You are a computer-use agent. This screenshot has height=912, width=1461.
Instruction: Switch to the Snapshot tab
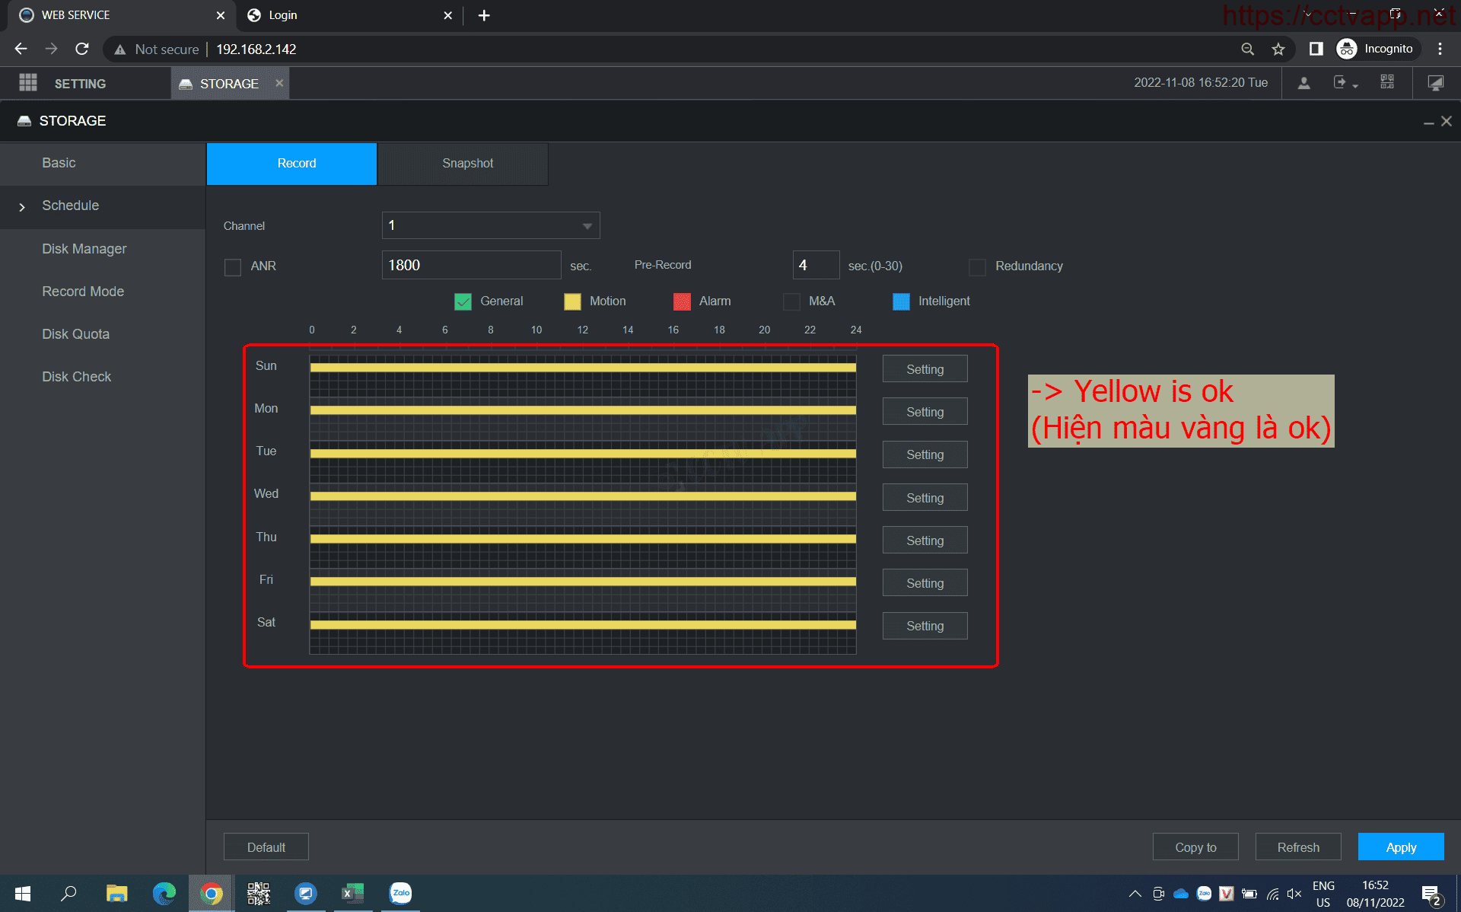coord(467,164)
